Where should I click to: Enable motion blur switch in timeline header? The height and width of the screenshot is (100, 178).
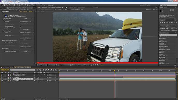pyautogui.click(x=48, y=70)
